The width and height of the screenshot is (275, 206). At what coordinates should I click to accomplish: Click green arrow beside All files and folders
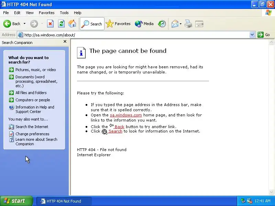11,93
